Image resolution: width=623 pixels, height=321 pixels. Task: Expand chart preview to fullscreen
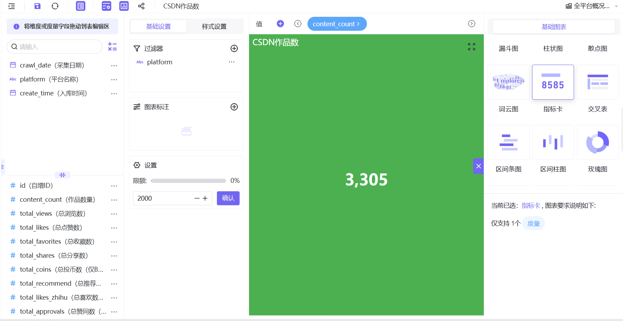tap(472, 47)
